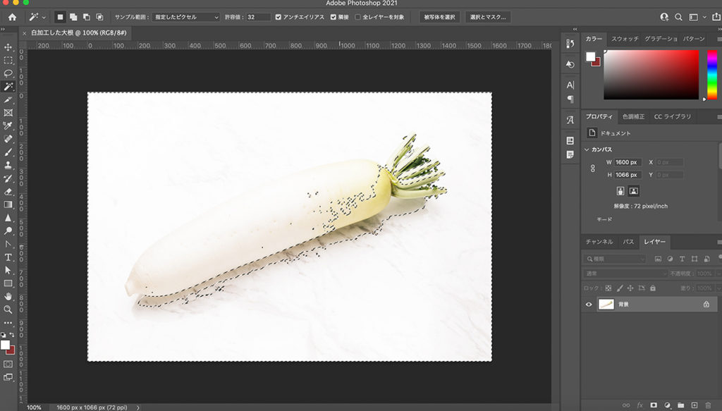Open the layer blend mode 通常 dropdown

(625, 274)
